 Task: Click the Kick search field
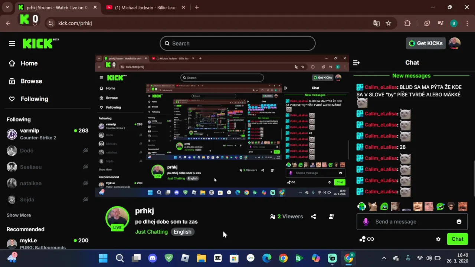[237, 43]
